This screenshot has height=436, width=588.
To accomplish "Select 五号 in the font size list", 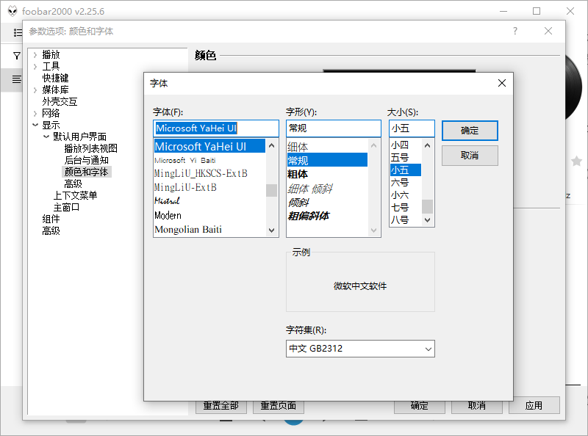I will [398, 156].
